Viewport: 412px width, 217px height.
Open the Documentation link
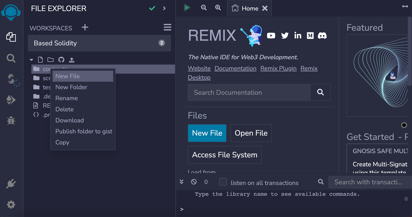pyautogui.click(x=235, y=68)
